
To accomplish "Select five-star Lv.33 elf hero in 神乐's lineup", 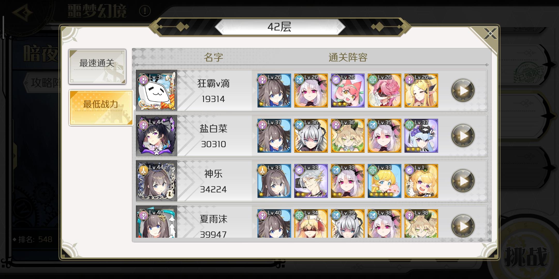I will [x=384, y=181].
